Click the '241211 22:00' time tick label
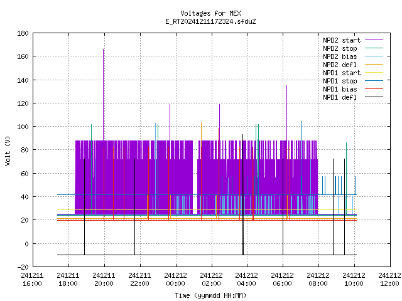 coord(139,280)
